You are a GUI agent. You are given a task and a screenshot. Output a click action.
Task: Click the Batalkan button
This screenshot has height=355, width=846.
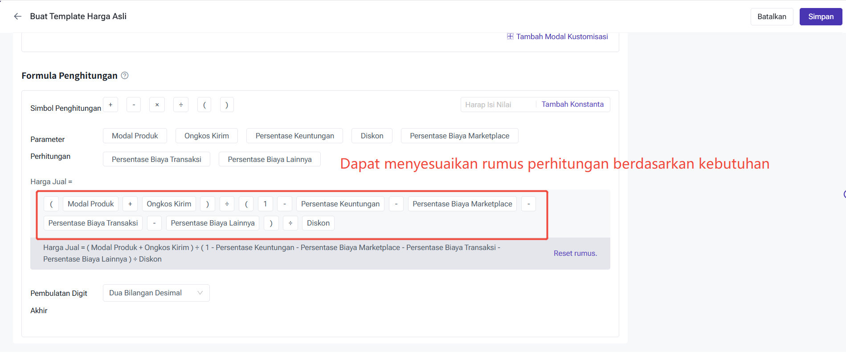[x=772, y=17]
